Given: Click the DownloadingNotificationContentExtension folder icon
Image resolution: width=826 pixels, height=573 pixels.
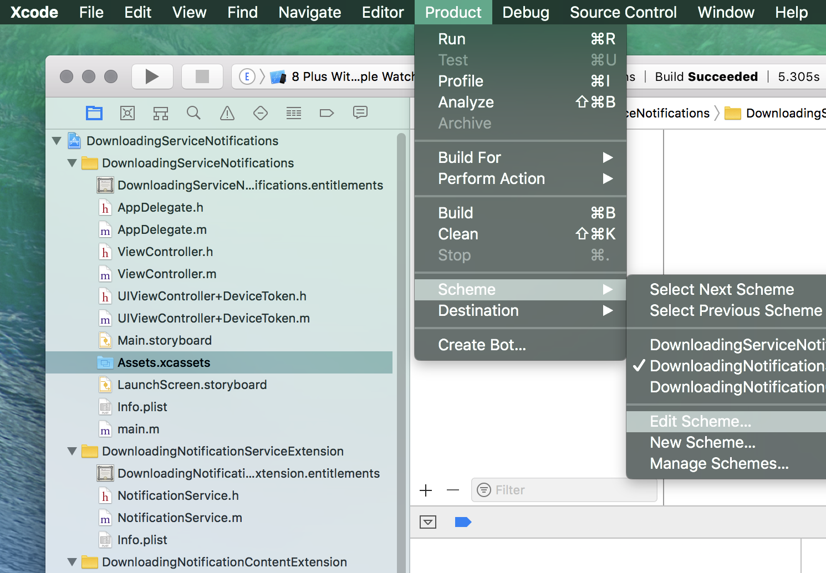Looking at the screenshot, I should click(90, 562).
